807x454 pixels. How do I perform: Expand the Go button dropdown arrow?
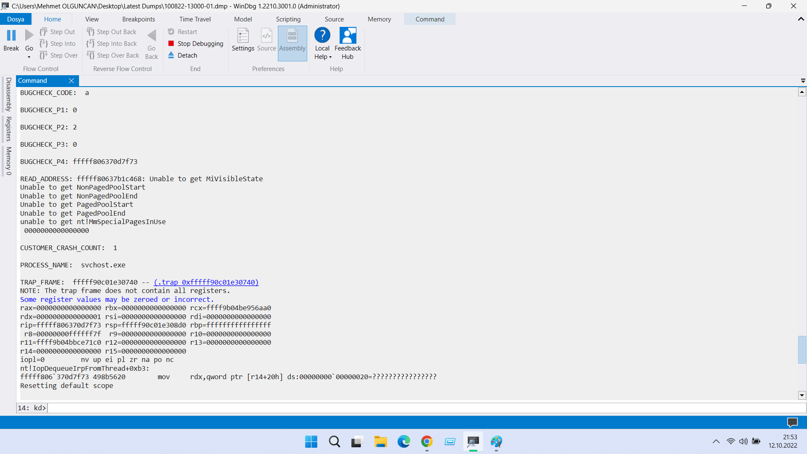pyautogui.click(x=29, y=57)
